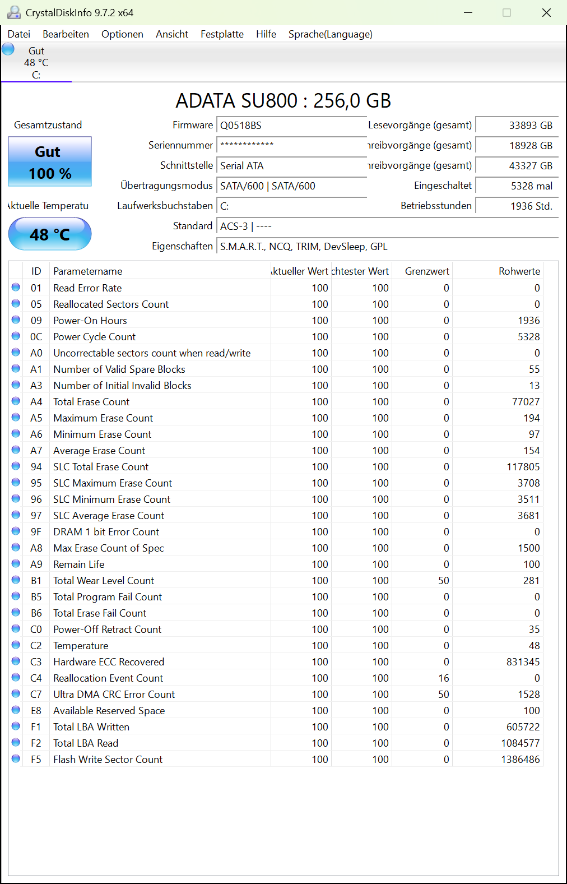Open the Datei menu
Screen dimensions: 567x884
click(19, 34)
